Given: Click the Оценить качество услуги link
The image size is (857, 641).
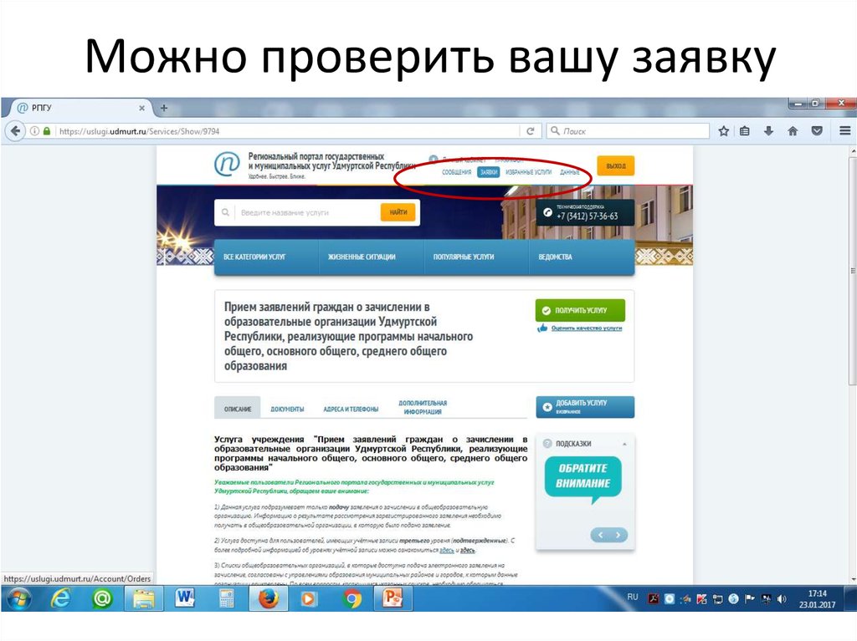Looking at the screenshot, I should point(586,328).
